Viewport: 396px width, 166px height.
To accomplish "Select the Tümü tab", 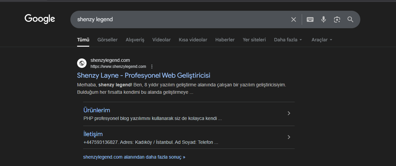I will [83, 40].
